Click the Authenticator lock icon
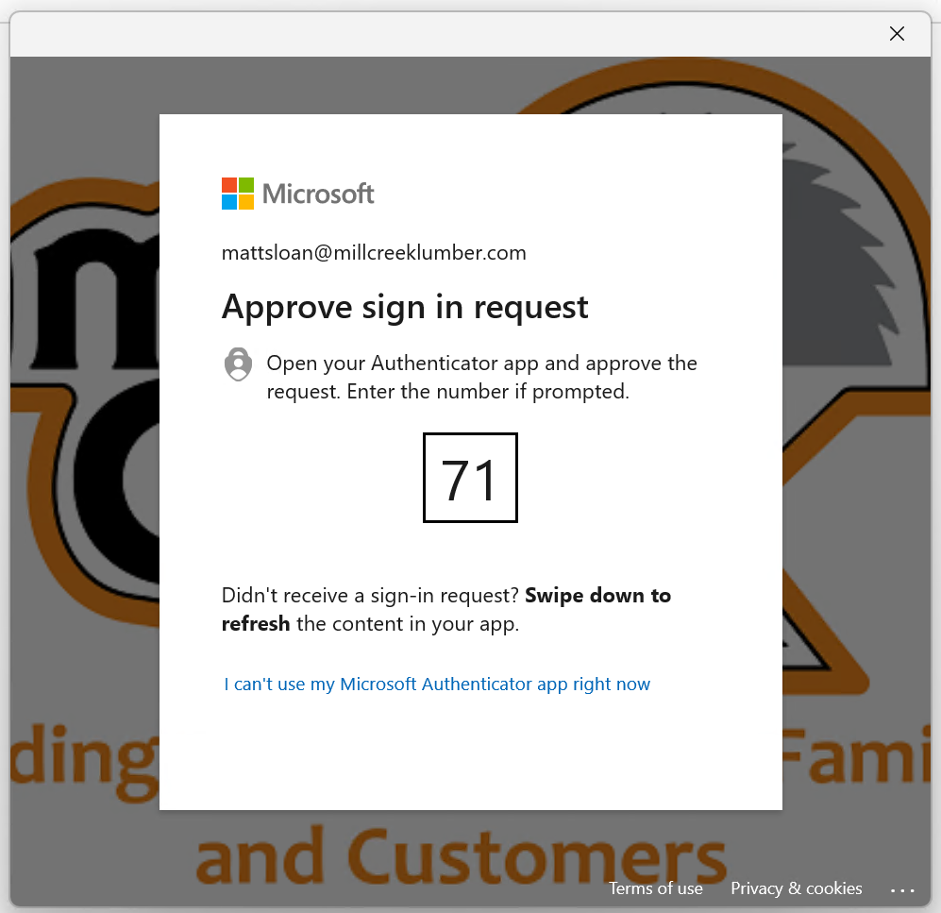Viewport: 941px width, 913px height. coord(239,364)
